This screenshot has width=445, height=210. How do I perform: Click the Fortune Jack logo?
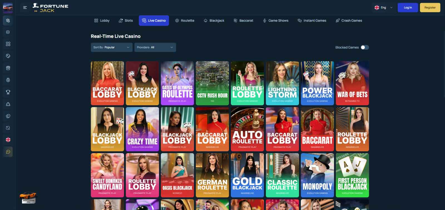[x=50, y=8]
